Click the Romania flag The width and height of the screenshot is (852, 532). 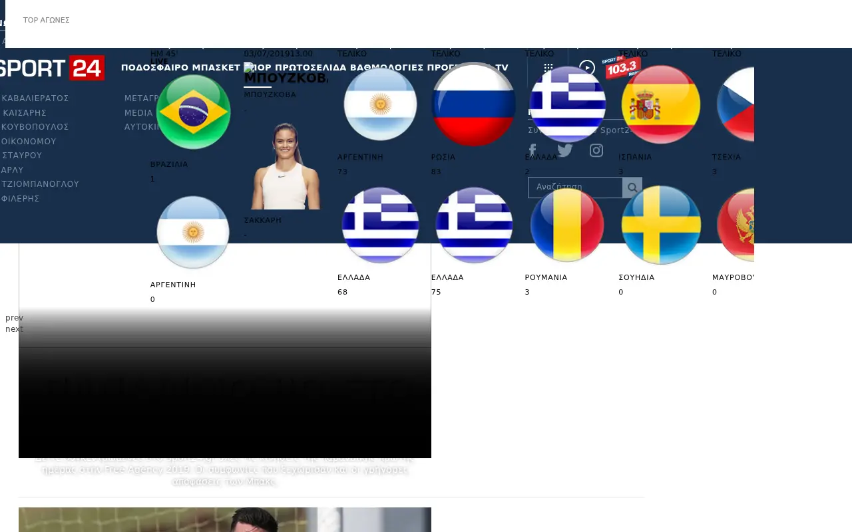pyautogui.click(x=567, y=225)
